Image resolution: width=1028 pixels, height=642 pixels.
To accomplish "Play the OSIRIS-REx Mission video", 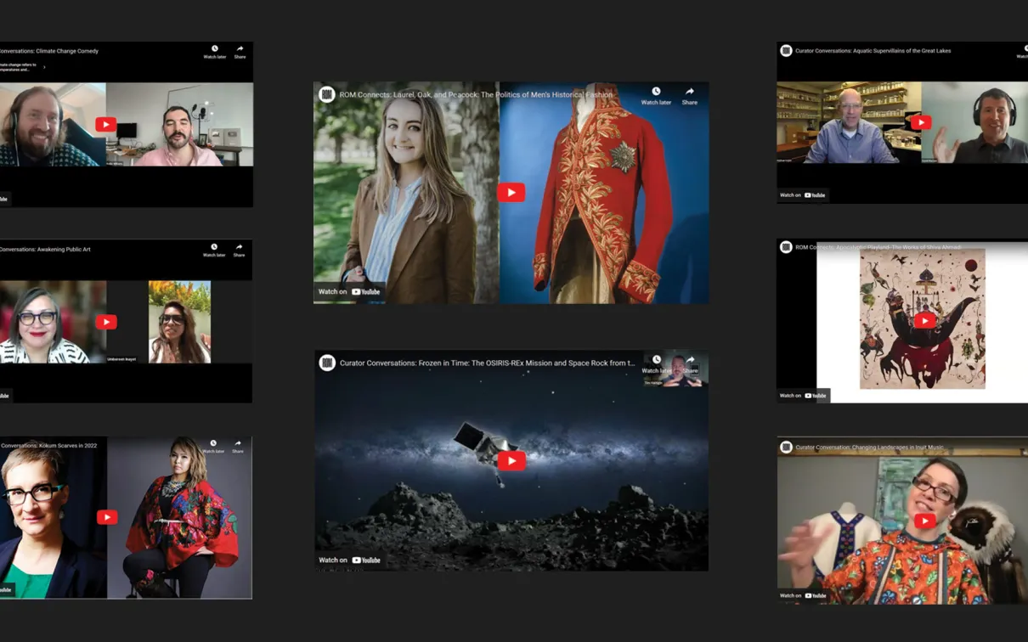I will pyautogui.click(x=511, y=460).
